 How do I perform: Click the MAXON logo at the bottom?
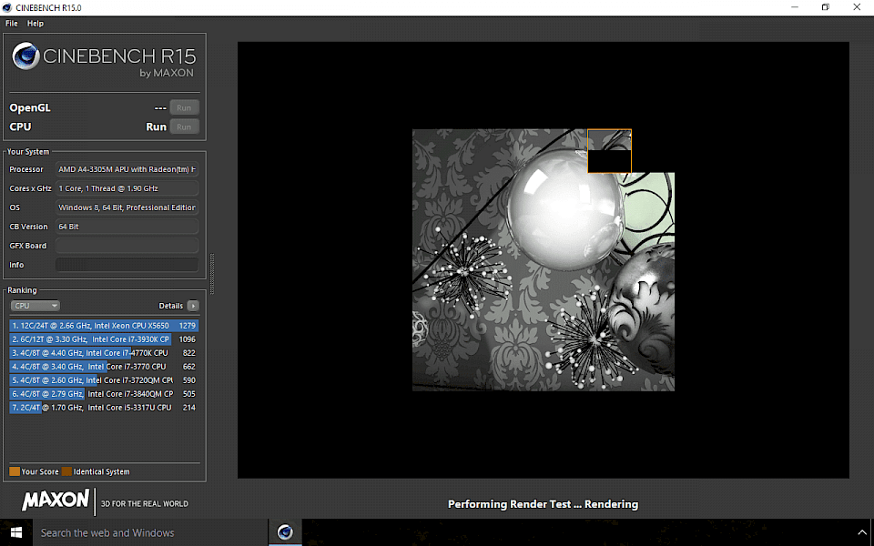(56, 500)
